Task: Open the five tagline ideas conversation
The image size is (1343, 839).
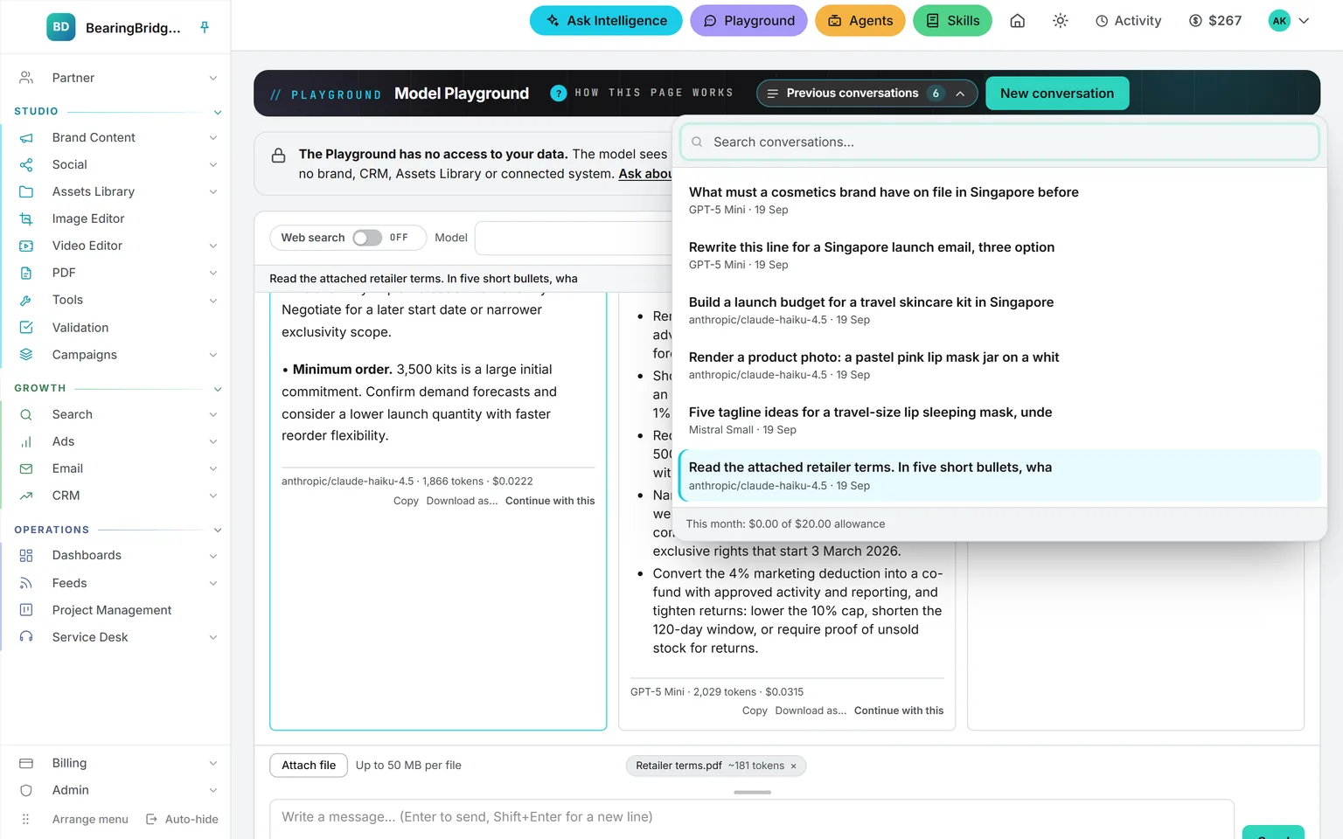Action: point(999,420)
